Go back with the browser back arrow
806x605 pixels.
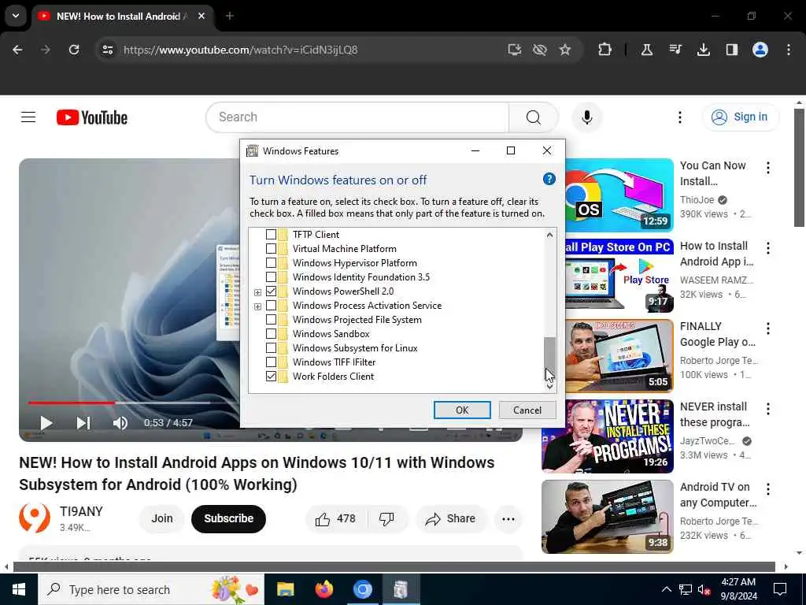click(x=17, y=50)
